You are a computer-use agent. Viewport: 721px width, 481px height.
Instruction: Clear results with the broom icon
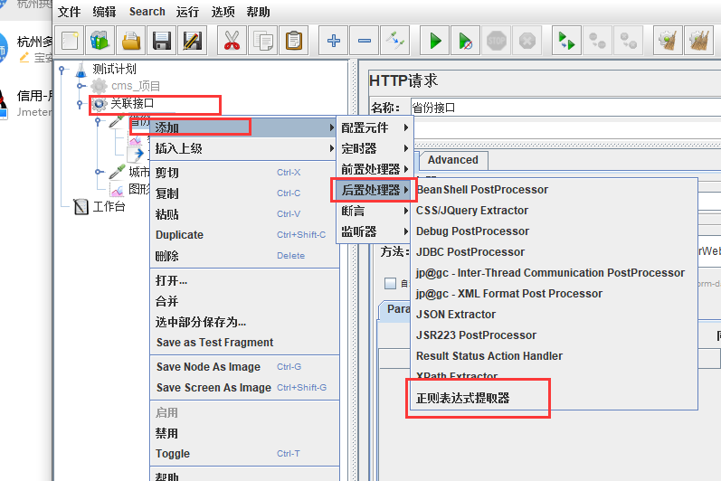click(x=668, y=41)
